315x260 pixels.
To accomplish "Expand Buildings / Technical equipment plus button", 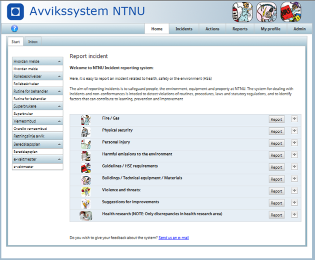I will (x=294, y=179).
